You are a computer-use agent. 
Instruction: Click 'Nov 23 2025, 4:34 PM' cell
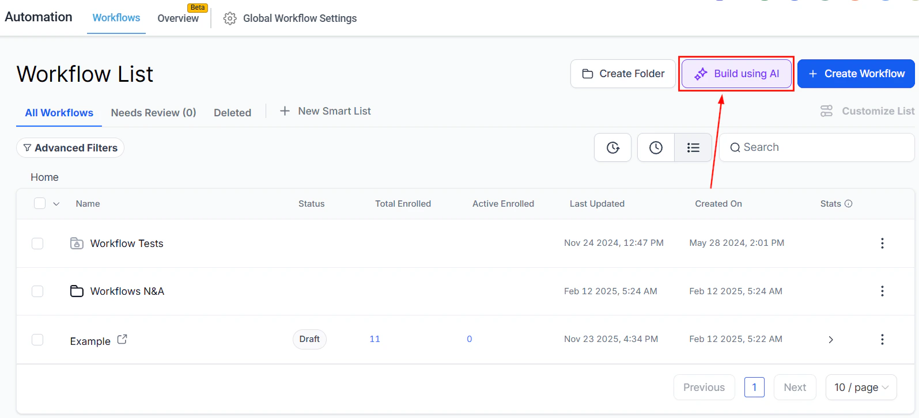click(611, 339)
